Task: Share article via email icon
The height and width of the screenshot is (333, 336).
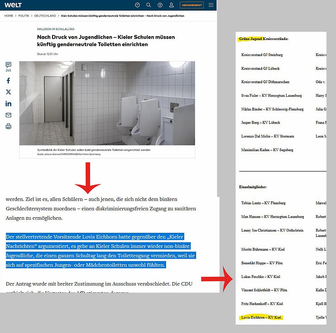Action: 8,115
